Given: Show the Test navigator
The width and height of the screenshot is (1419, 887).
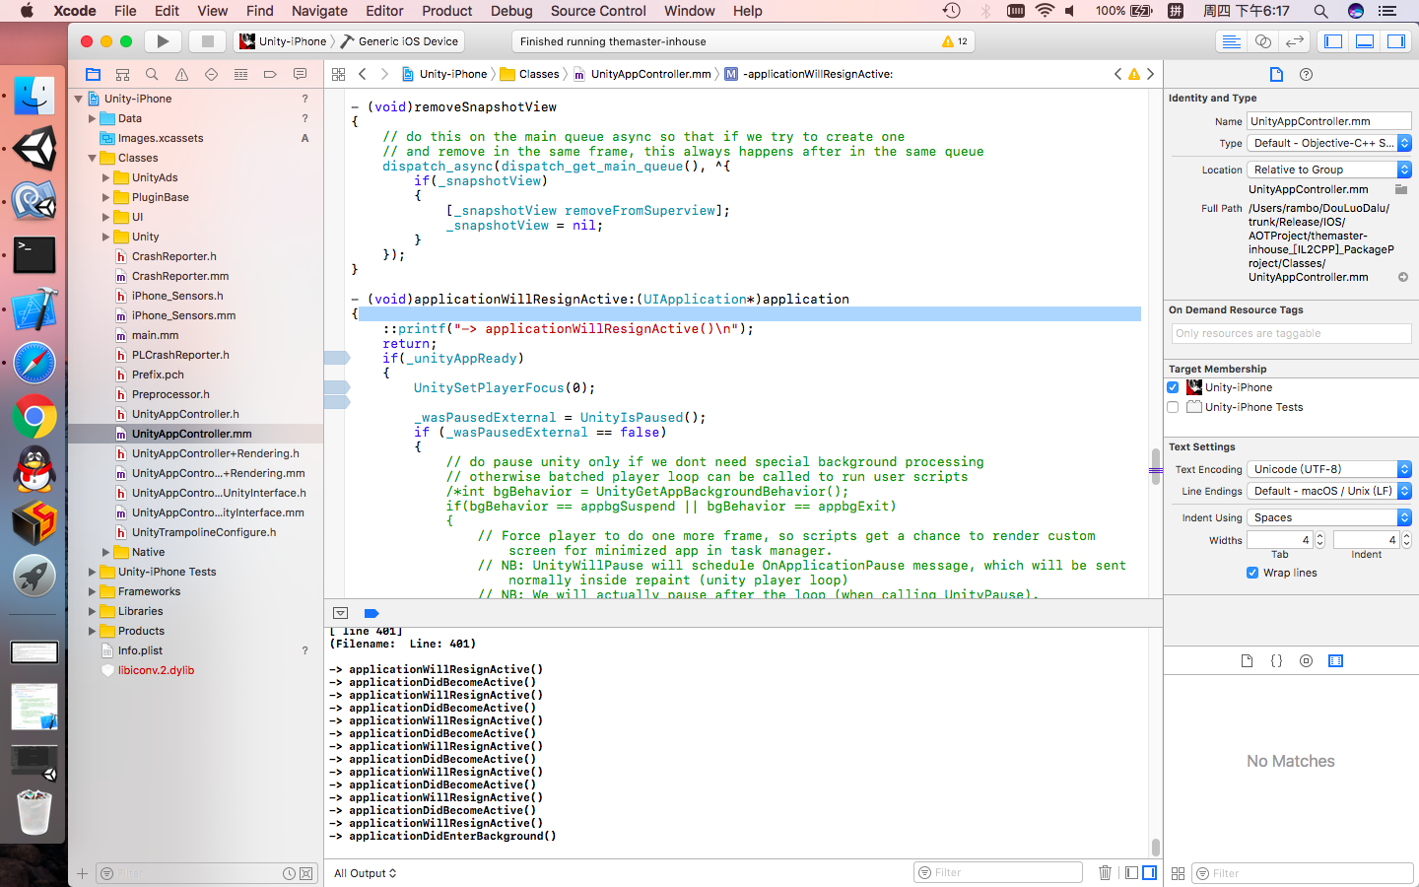Looking at the screenshot, I should click(x=211, y=75).
